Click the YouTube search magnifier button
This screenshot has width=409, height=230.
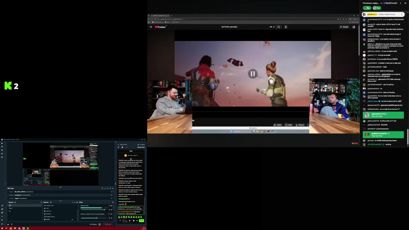(x=279, y=27)
